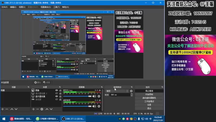Undock the Mixer (混音器) panel
Image resolution: width=216 pixels, height=122 pixels.
click(102, 87)
